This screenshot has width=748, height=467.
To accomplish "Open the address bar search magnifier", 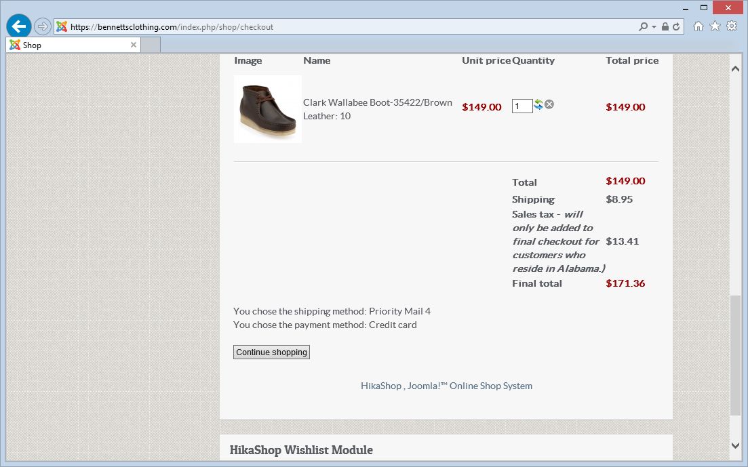I will pyautogui.click(x=644, y=26).
